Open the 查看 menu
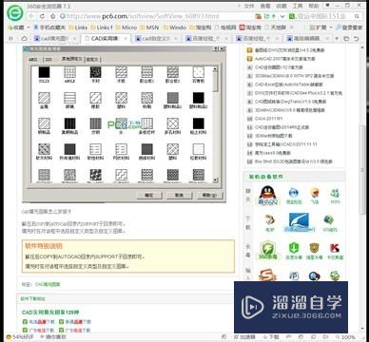 point(265,6)
